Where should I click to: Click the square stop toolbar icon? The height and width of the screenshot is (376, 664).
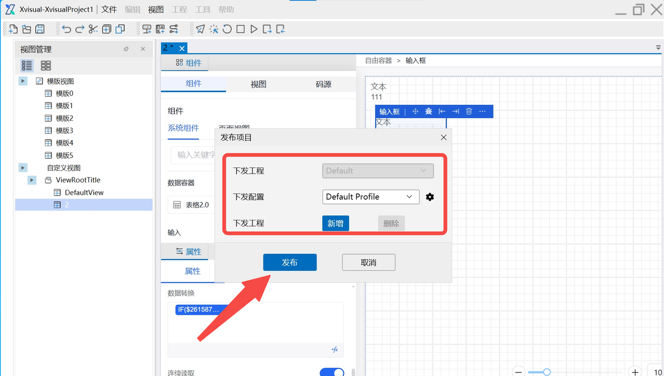pos(241,29)
